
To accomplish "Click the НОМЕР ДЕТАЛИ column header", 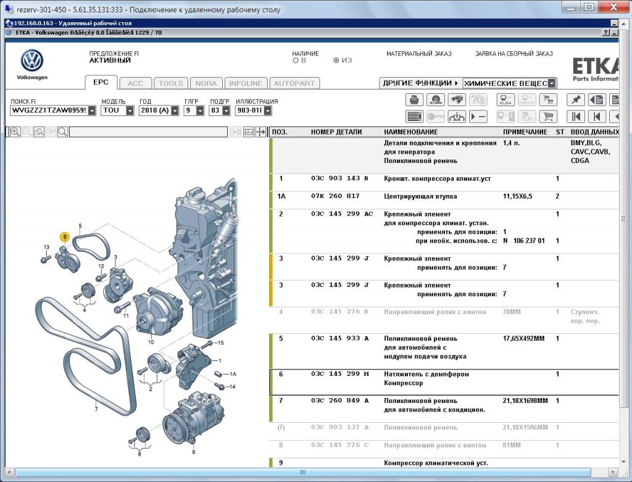I will pyautogui.click(x=336, y=132).
